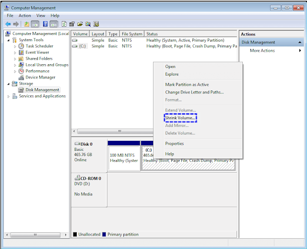
Task: Toggle the Show/Hide Action Pane icon
Action: point(53,24)
